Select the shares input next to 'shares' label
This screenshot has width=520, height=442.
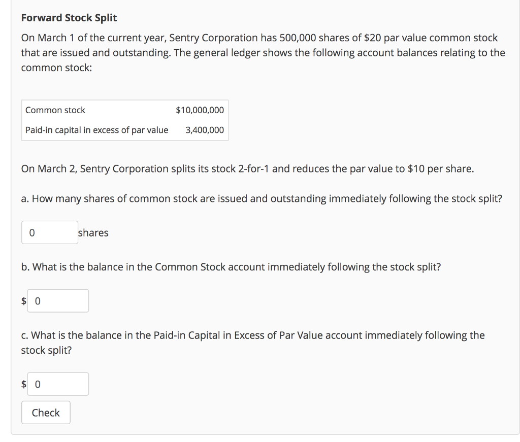(49, 232)
